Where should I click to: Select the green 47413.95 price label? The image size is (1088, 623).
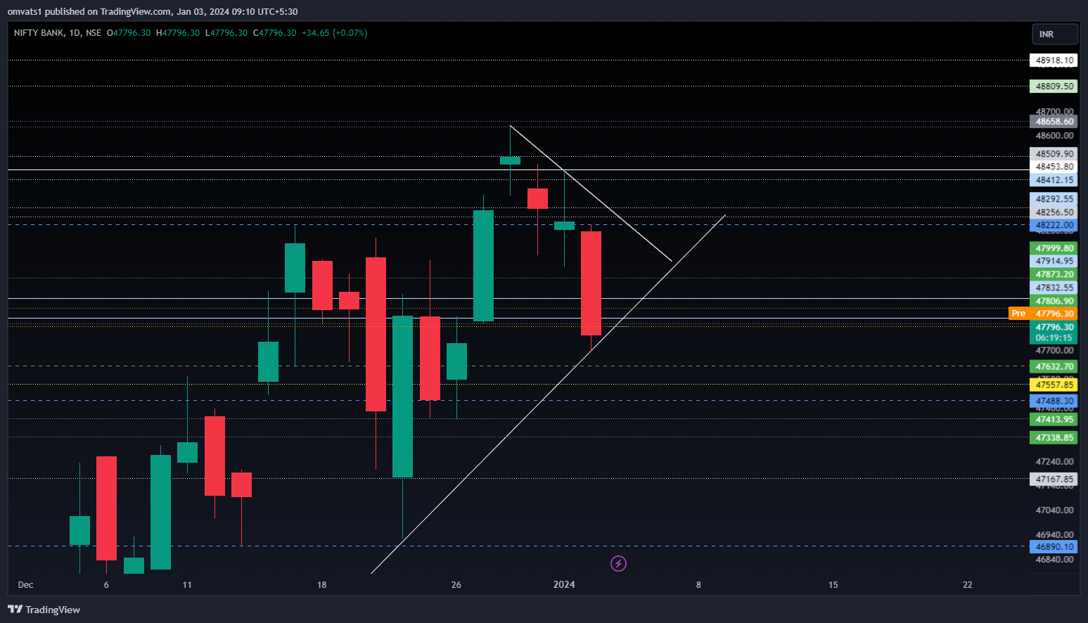(1054, 419)
